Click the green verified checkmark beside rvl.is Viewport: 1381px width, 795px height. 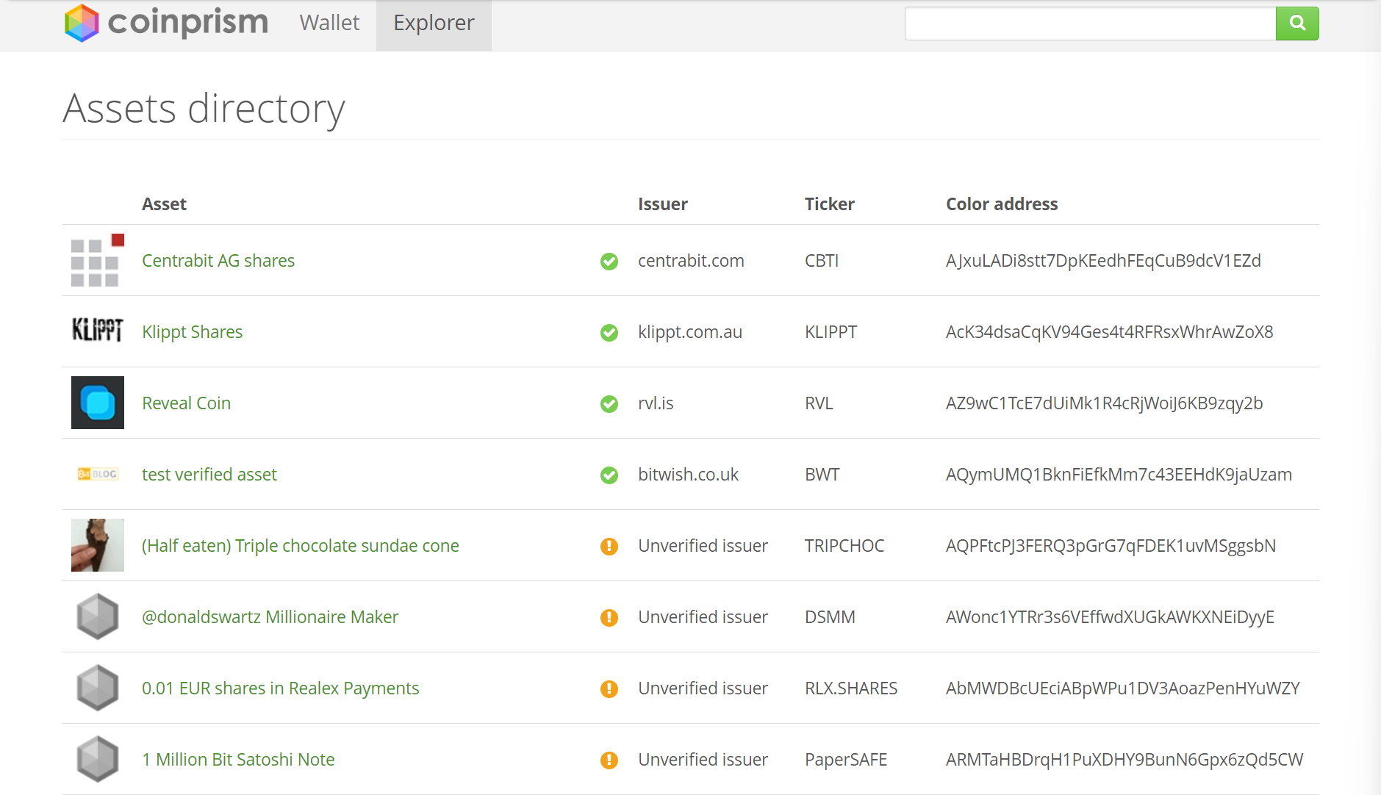pyautogui.click(x=609, y=404)
